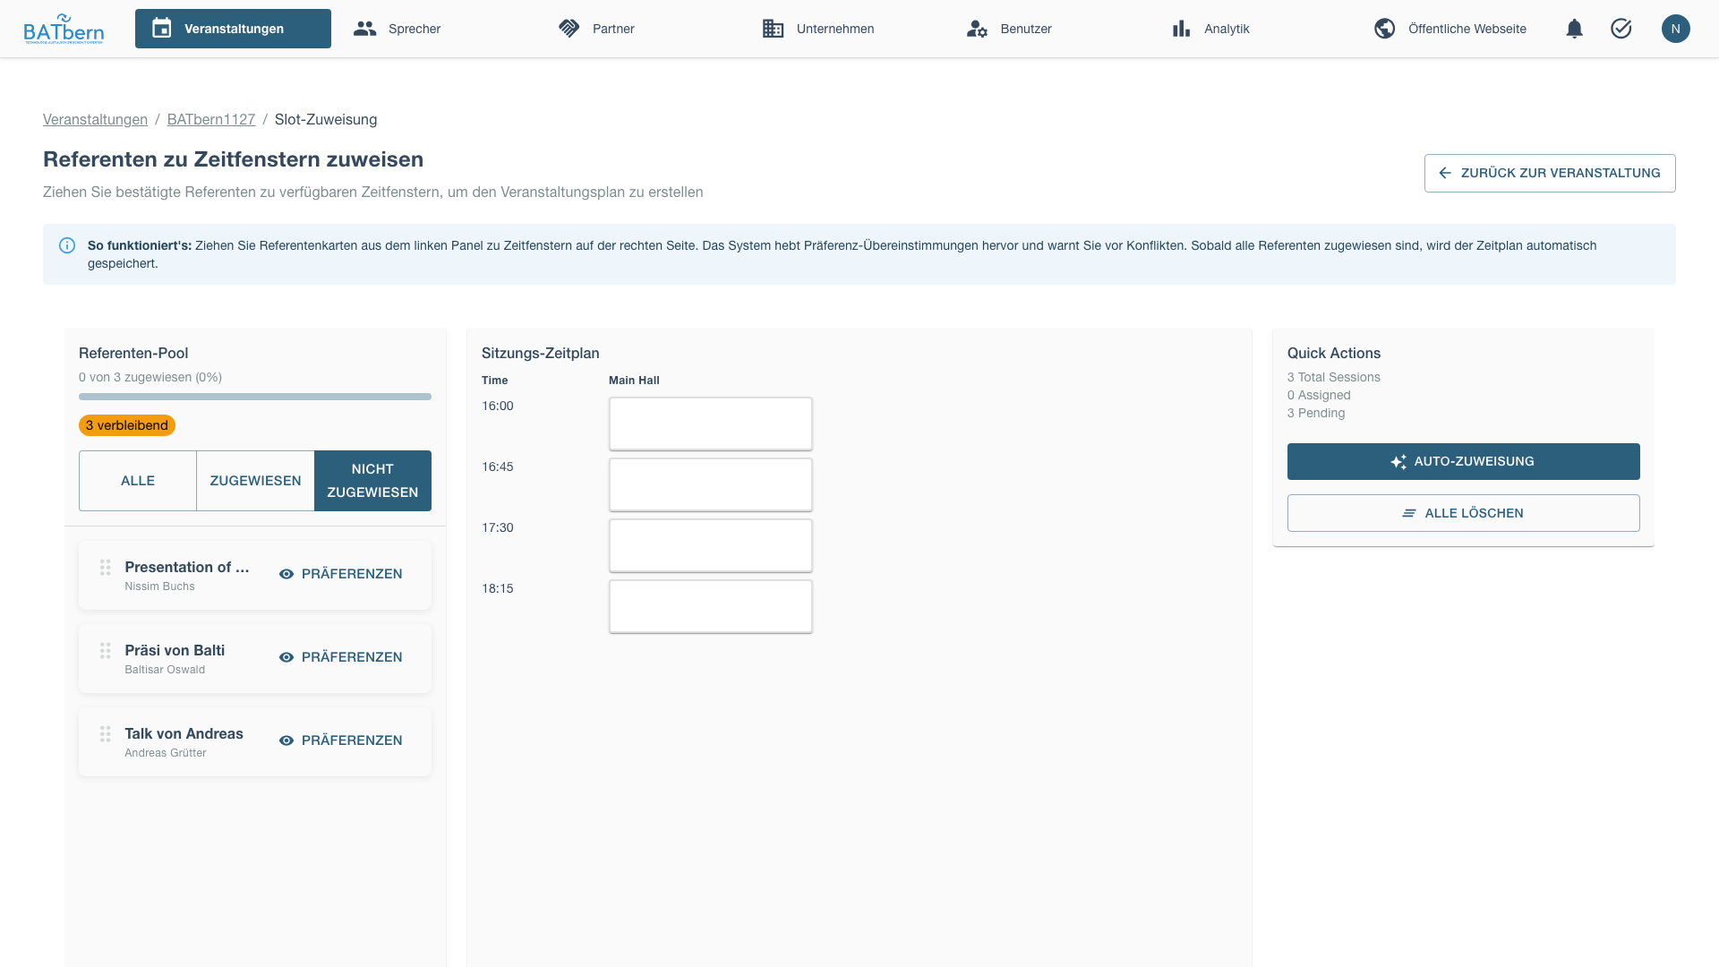
Task: Grab drag handle of Talk von Andreas
Action: (105, 734)
